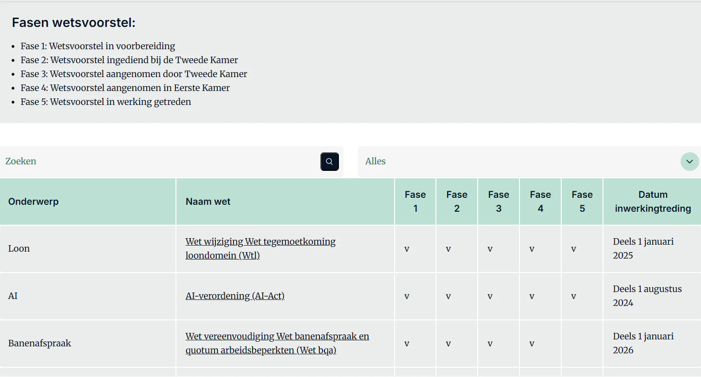The height and width of the screenshot is (377, 701).
Task: Open the Wet wijziging Wet tegemoetkoming loondomein link
Action: [260, 248]
